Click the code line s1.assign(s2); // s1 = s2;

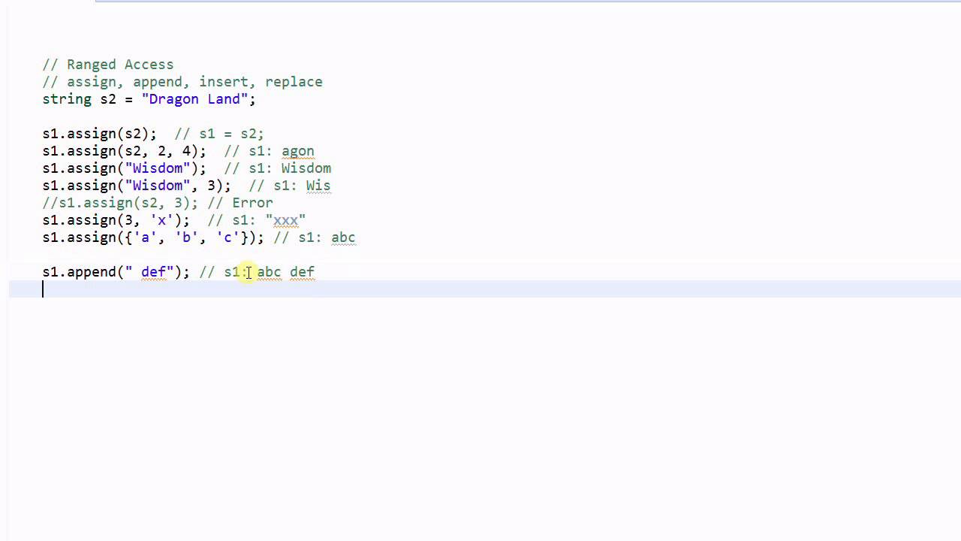coord(153,134)
